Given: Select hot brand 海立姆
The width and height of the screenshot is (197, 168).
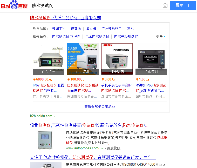Looking at the screenshot, I should [x=91, y=29].
